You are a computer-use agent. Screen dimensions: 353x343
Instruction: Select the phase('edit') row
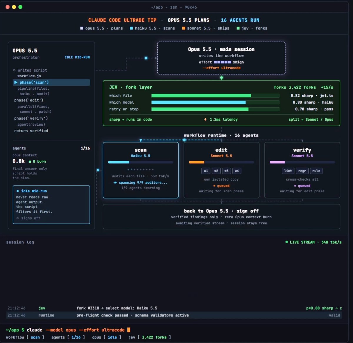coord(29,100)
